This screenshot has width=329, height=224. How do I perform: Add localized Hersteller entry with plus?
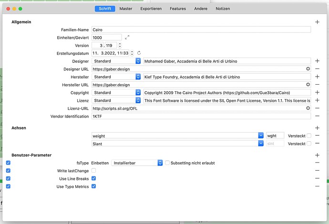(x=317, y=77)
